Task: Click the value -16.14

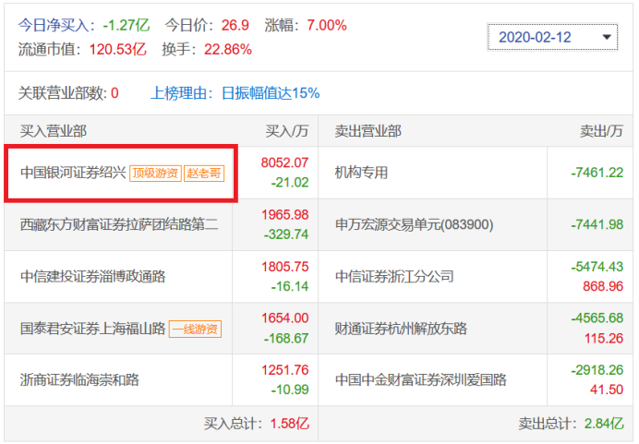Action: point(290,286)
